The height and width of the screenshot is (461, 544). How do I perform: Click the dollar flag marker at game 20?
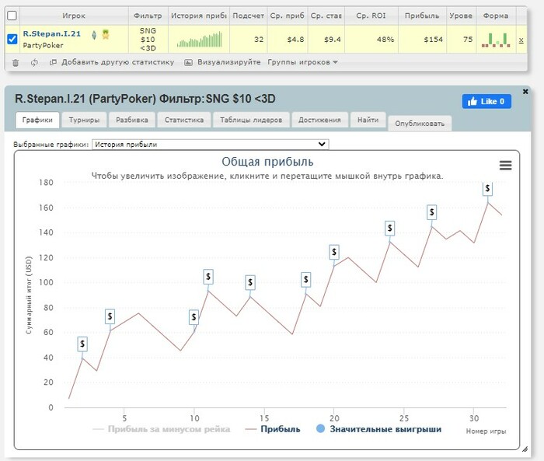point(334,252)
